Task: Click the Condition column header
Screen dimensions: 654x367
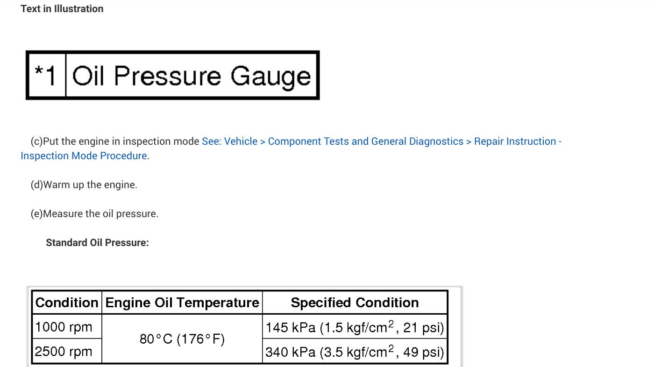Action: click(x=67, y=303)
